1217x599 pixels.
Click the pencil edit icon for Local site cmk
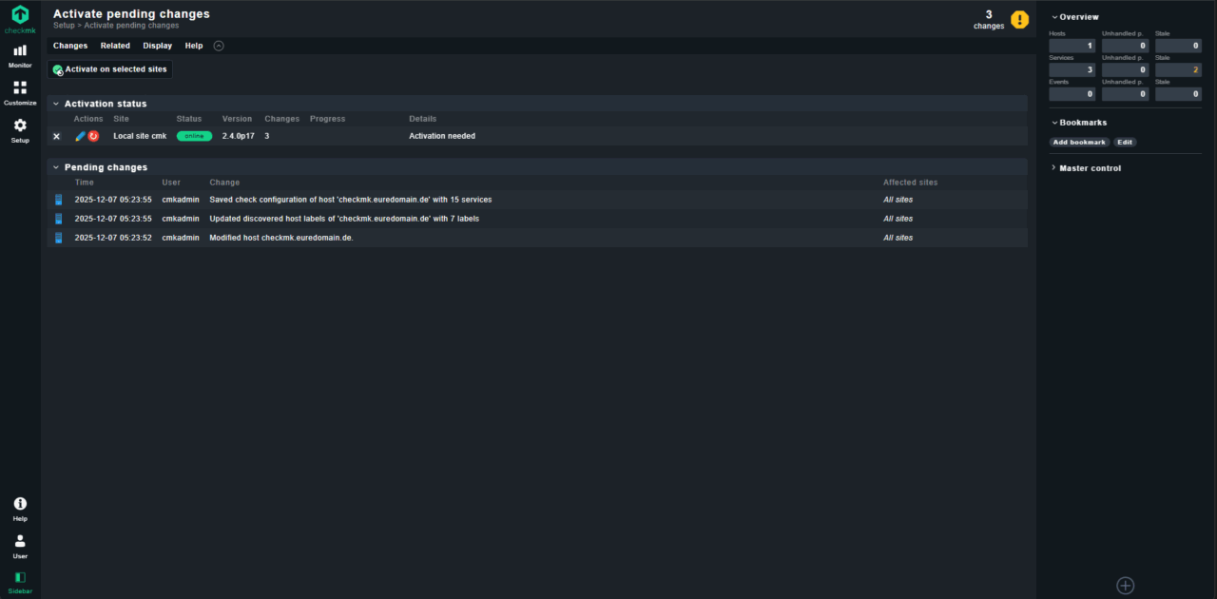point(81,136)
